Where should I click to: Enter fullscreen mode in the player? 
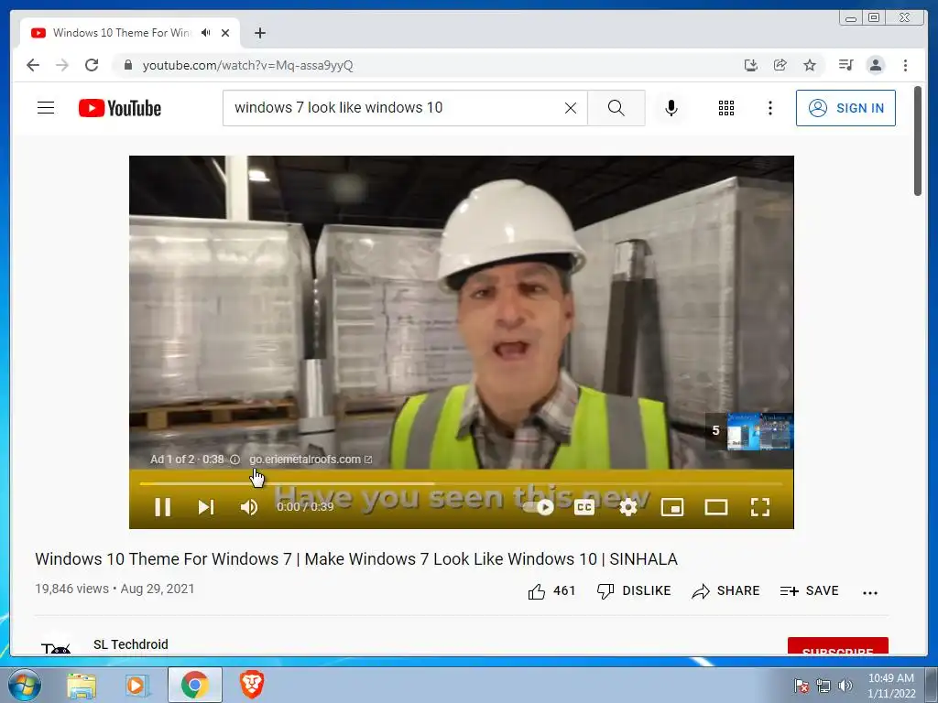759,507
